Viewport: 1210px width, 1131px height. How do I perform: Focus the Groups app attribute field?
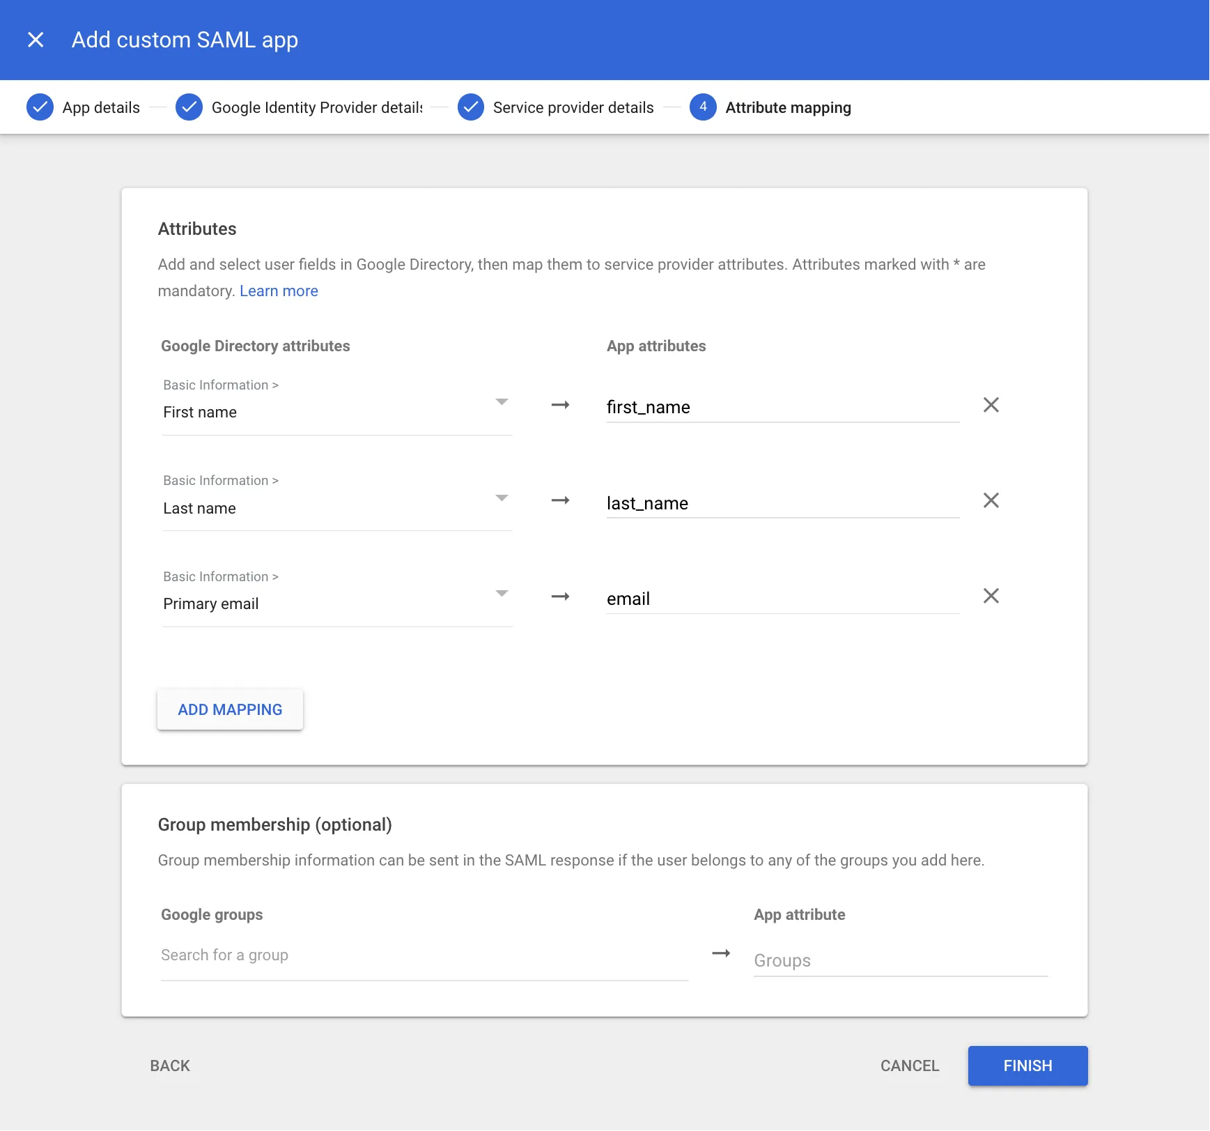(x=901, y=960)
